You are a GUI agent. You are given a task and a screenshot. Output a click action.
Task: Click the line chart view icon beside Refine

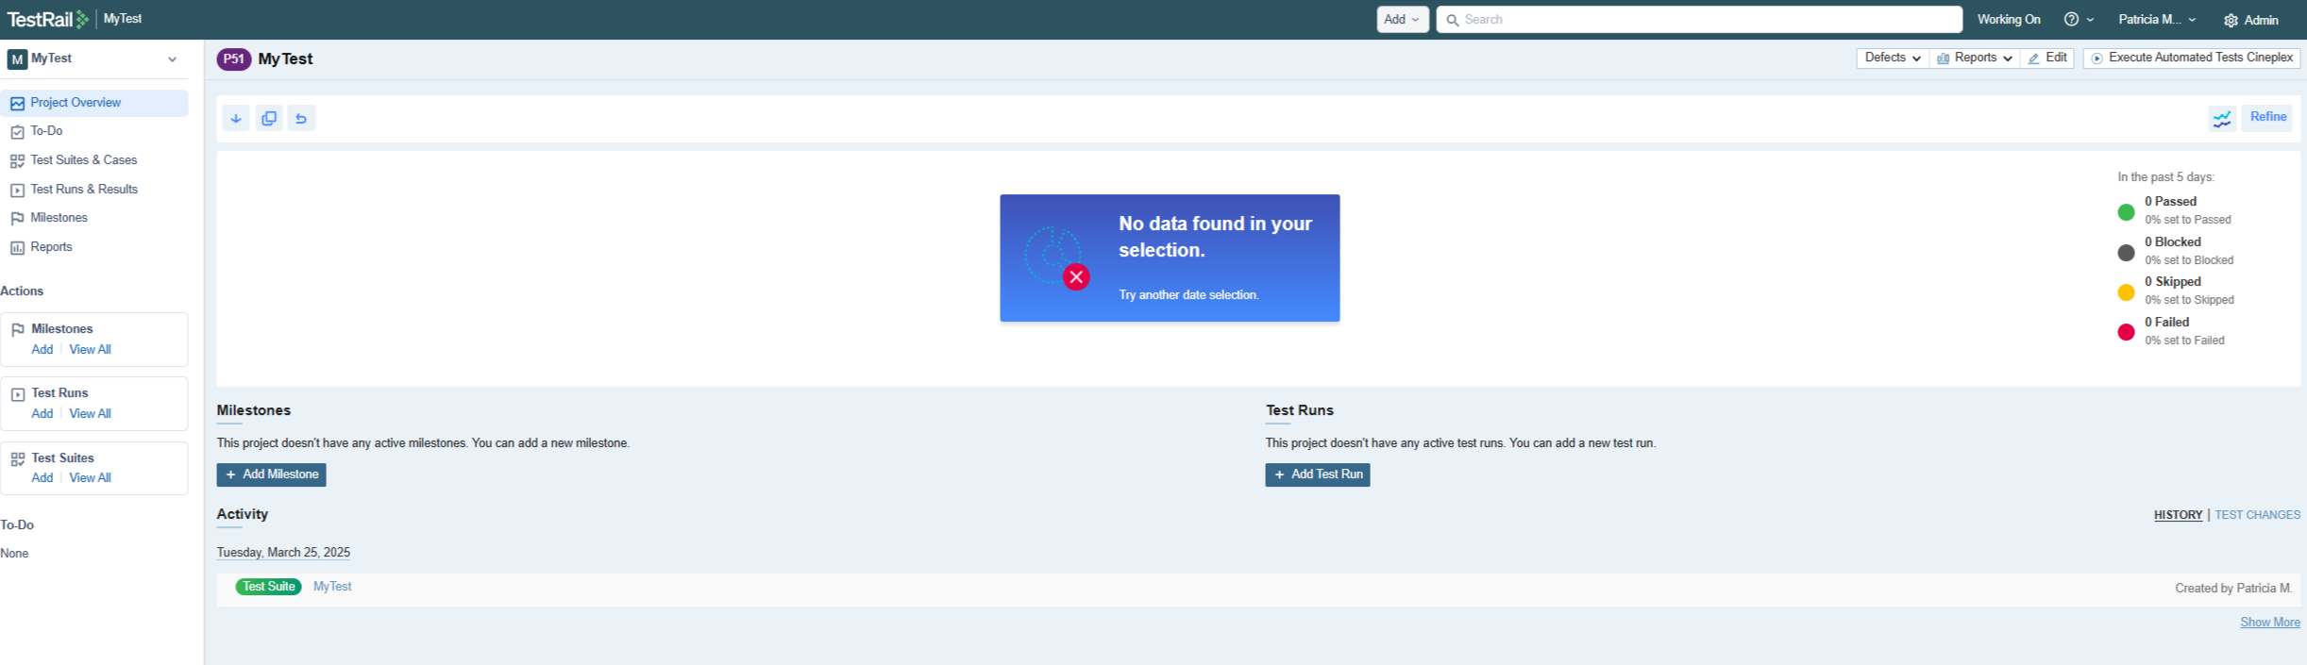2222,119
